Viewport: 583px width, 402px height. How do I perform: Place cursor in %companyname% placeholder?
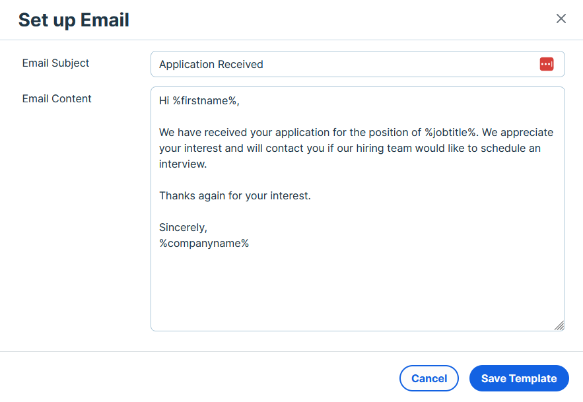pos(204,243)
